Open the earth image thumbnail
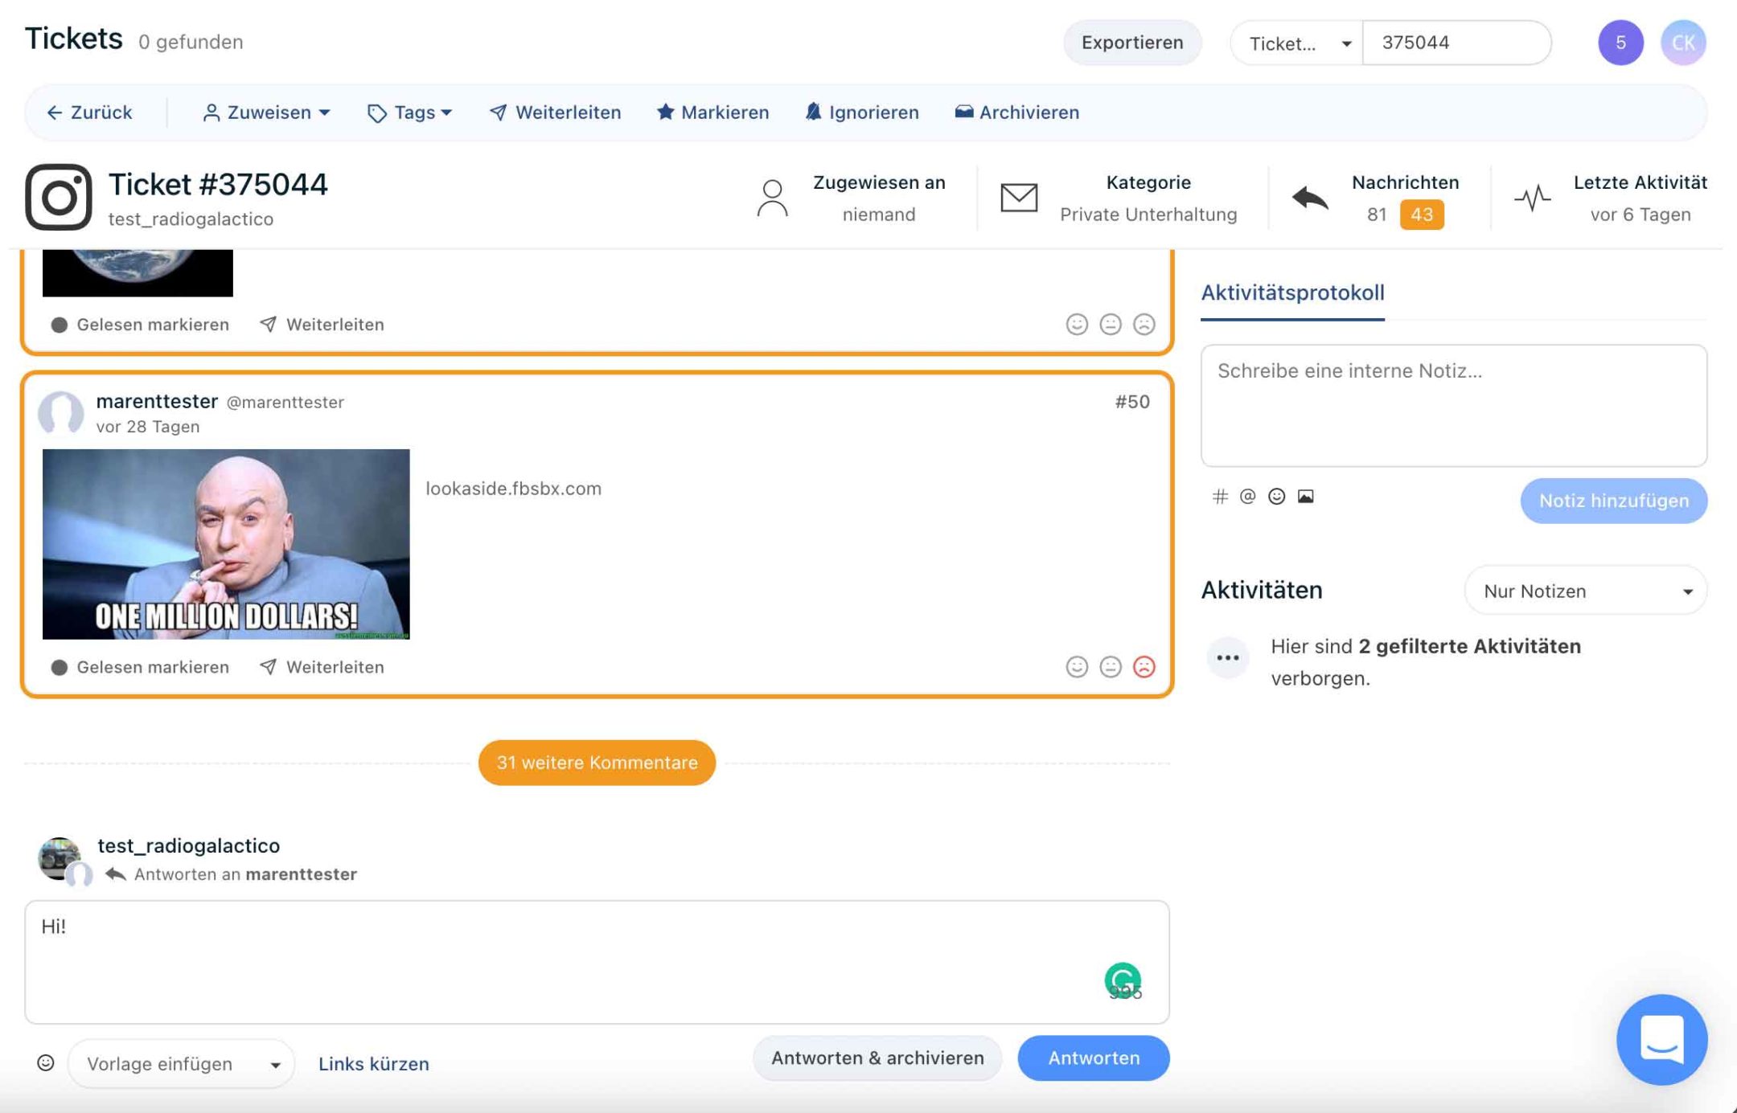The height and width of the screenshot is (1113, 1737). (x=138, y=273)
